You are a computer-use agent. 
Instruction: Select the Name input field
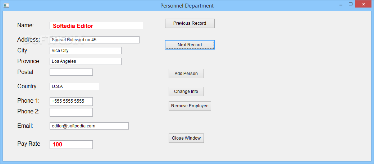pos(96,25)
